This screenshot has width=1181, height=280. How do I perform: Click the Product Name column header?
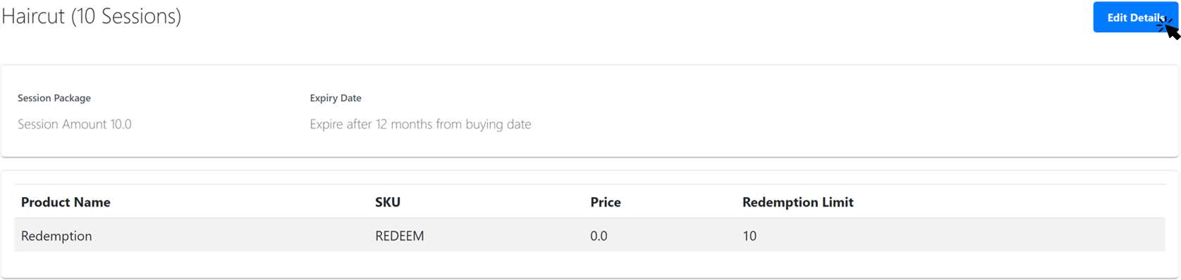click(66, 202)
